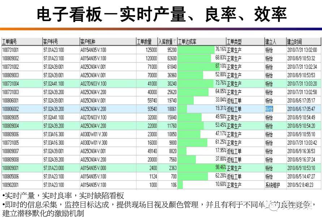The width and height of the screenshot is (322, 221).
Task: Click the 客户料号 column header
Action: coord(51,42)
